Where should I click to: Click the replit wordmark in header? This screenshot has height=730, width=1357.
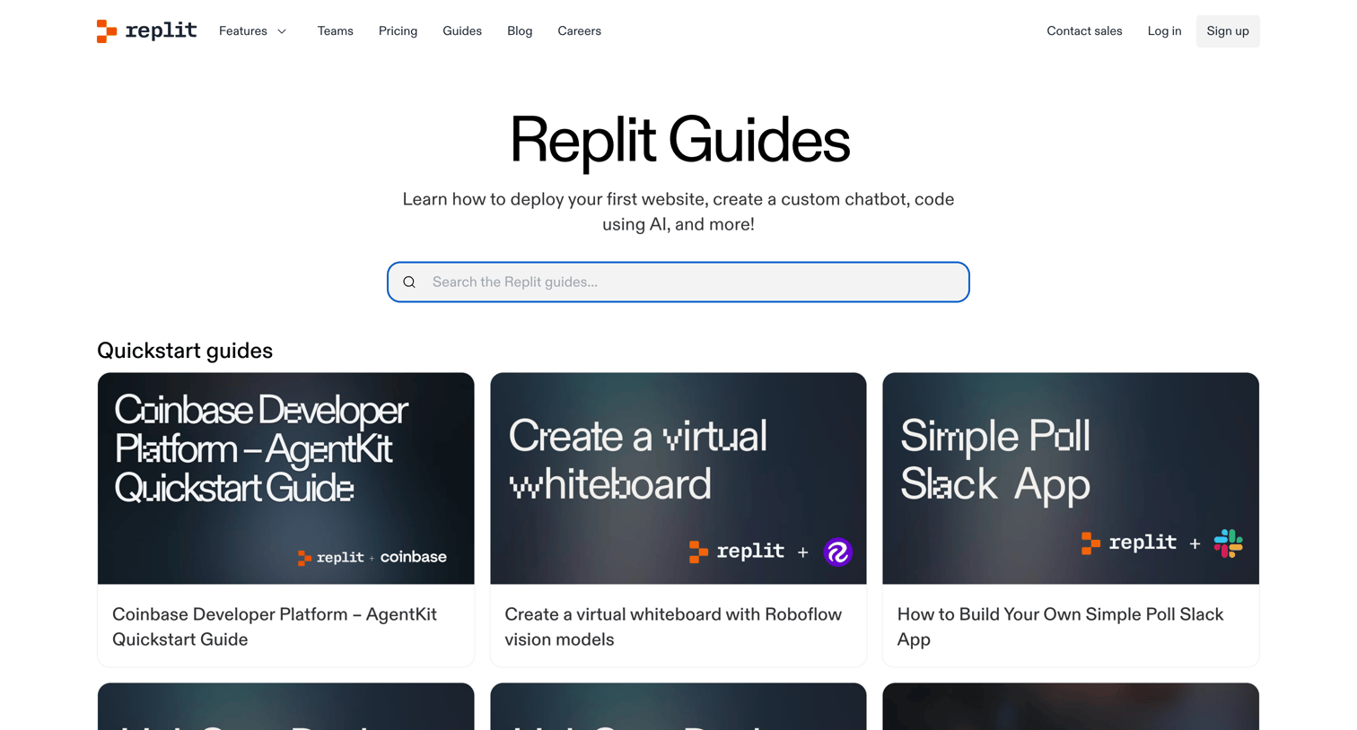161,31
